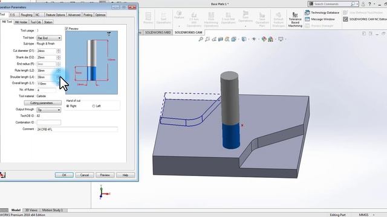Click the 2.5 Axis Mill Operations icon

pos(194,19)
